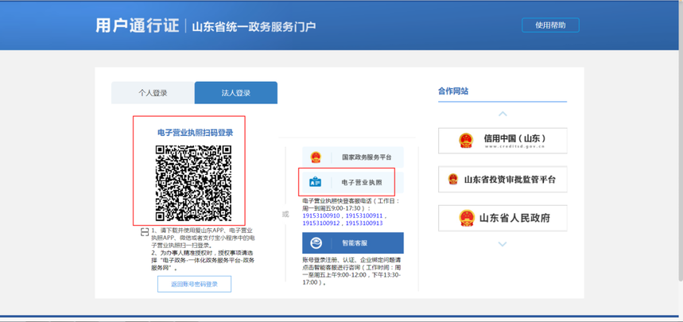The image size is (683, 322).
Task: Click the hotline number 19153100910
Action: click(321, 215)
